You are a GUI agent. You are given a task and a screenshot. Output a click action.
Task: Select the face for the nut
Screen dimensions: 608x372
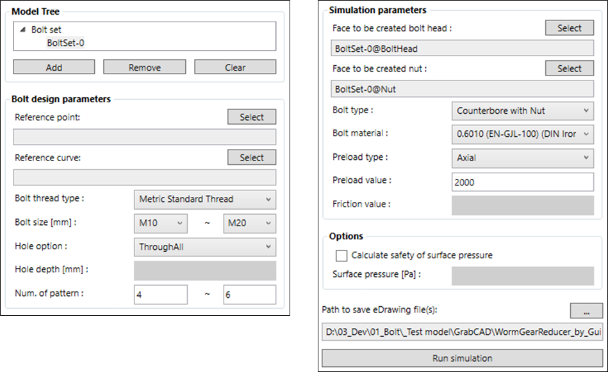point(569,68)
